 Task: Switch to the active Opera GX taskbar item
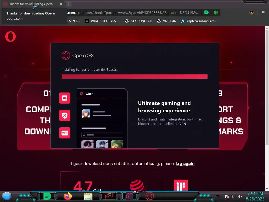(x=130, y=196)
